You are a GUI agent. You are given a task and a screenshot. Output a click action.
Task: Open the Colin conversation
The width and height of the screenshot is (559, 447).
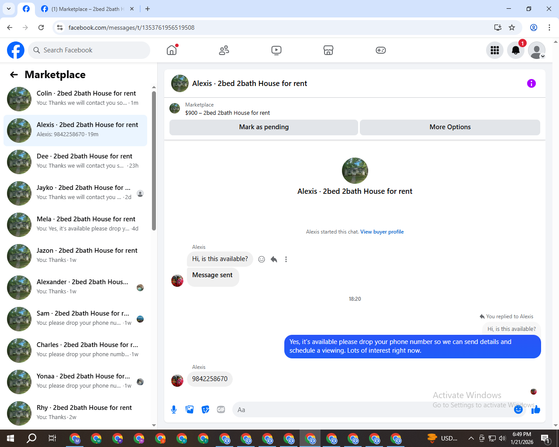point(75,99)
